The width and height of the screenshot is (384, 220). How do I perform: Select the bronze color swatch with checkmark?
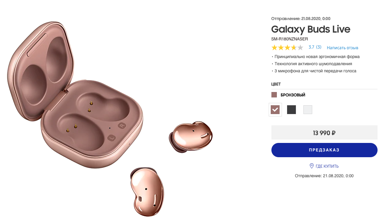pyautogui.click(x=275, y=110)
